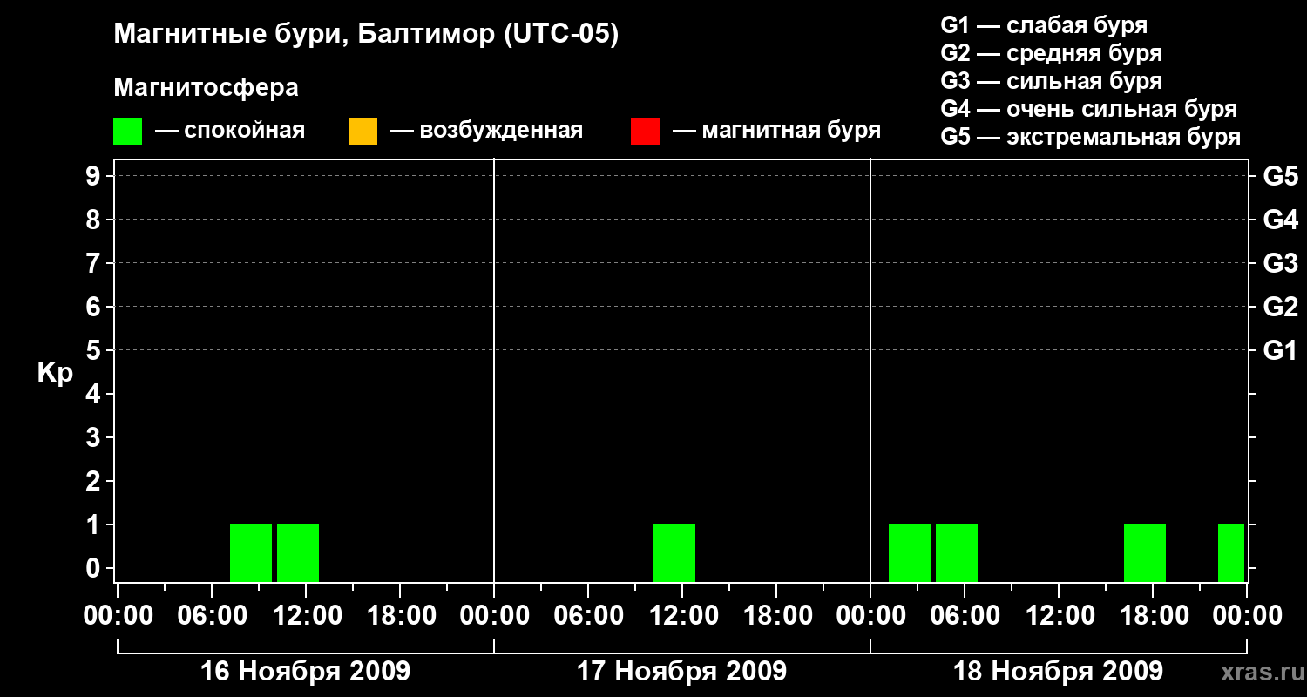
Task: Click the '12:00' time label for 16 Ноября
Action: [306, 615]
